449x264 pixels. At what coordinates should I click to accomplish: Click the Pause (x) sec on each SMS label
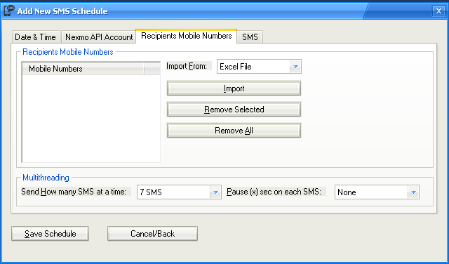pos(274,192)
